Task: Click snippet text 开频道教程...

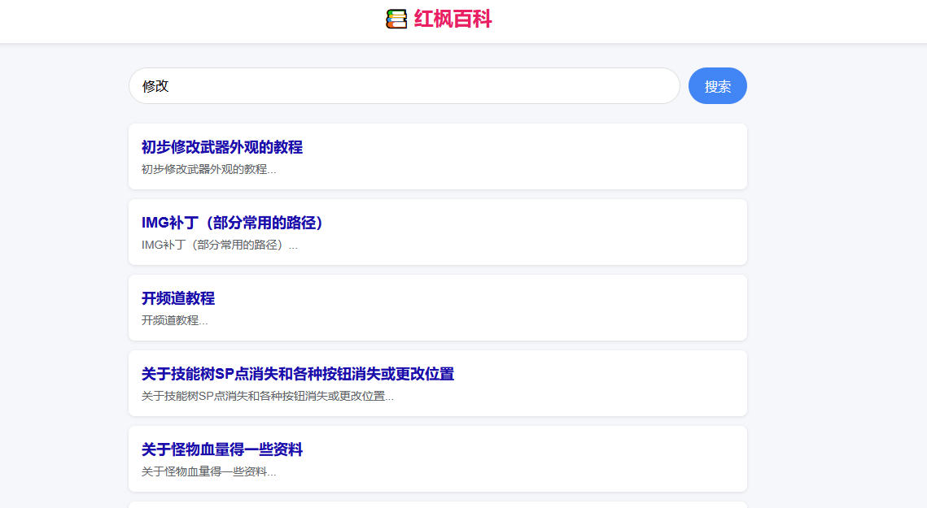Action: [x=174, y=321]
